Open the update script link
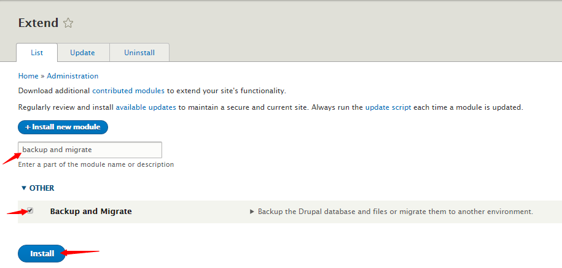This screenshot has height=268, width=562. (x=388, y=107)
